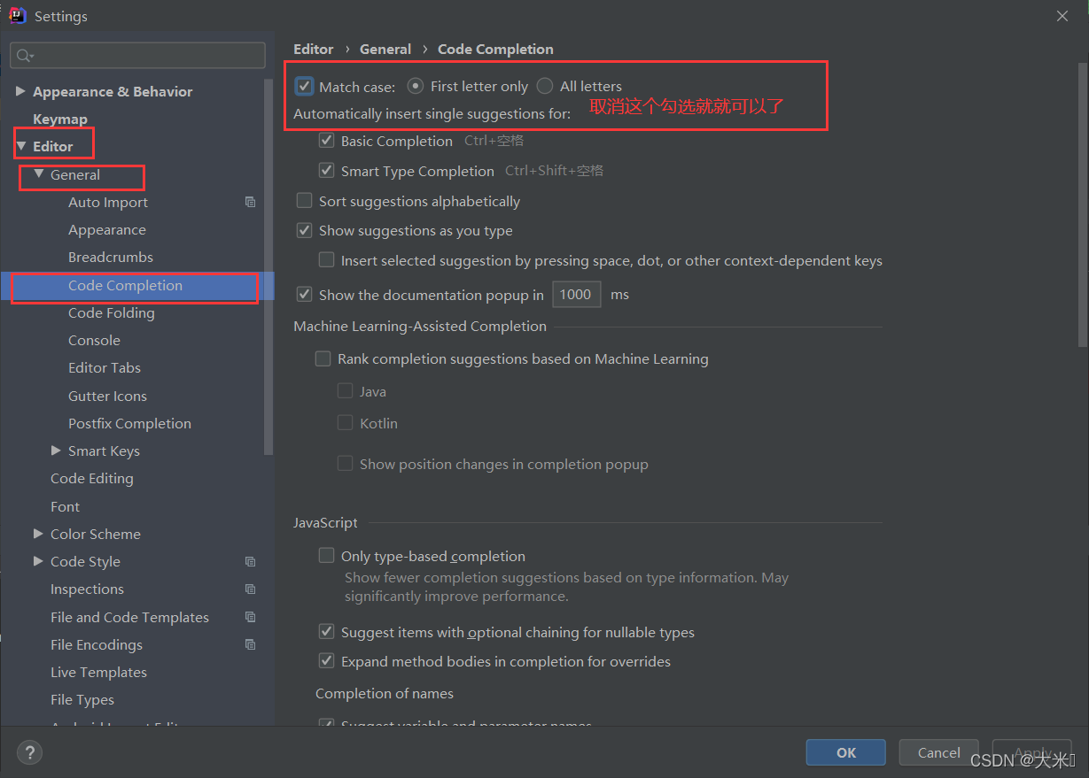Enable Insert selected suggestion by pressing space
Image resolution: width=1089 pixels, height=778 pixels.
(x=326, y=260)
